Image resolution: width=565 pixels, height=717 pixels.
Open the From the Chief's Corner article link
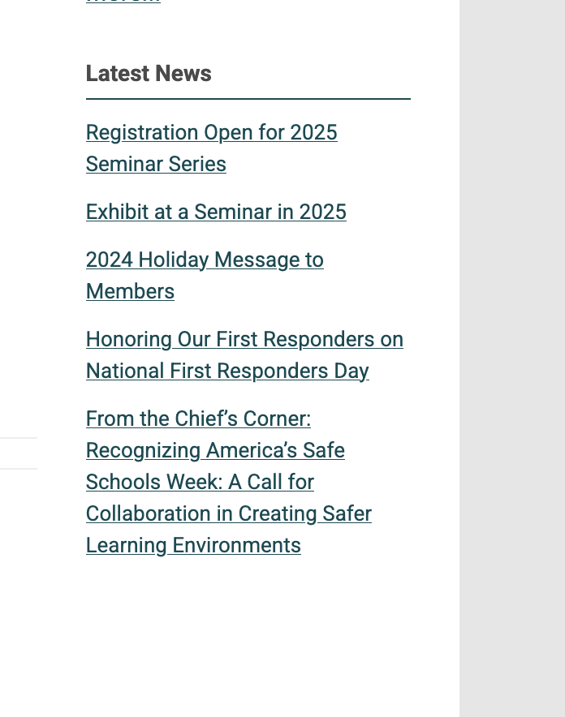click(x=198, y=419)
